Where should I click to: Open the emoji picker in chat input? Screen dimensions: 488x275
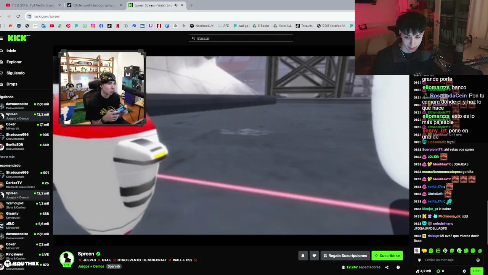click(x=478, y=260)
